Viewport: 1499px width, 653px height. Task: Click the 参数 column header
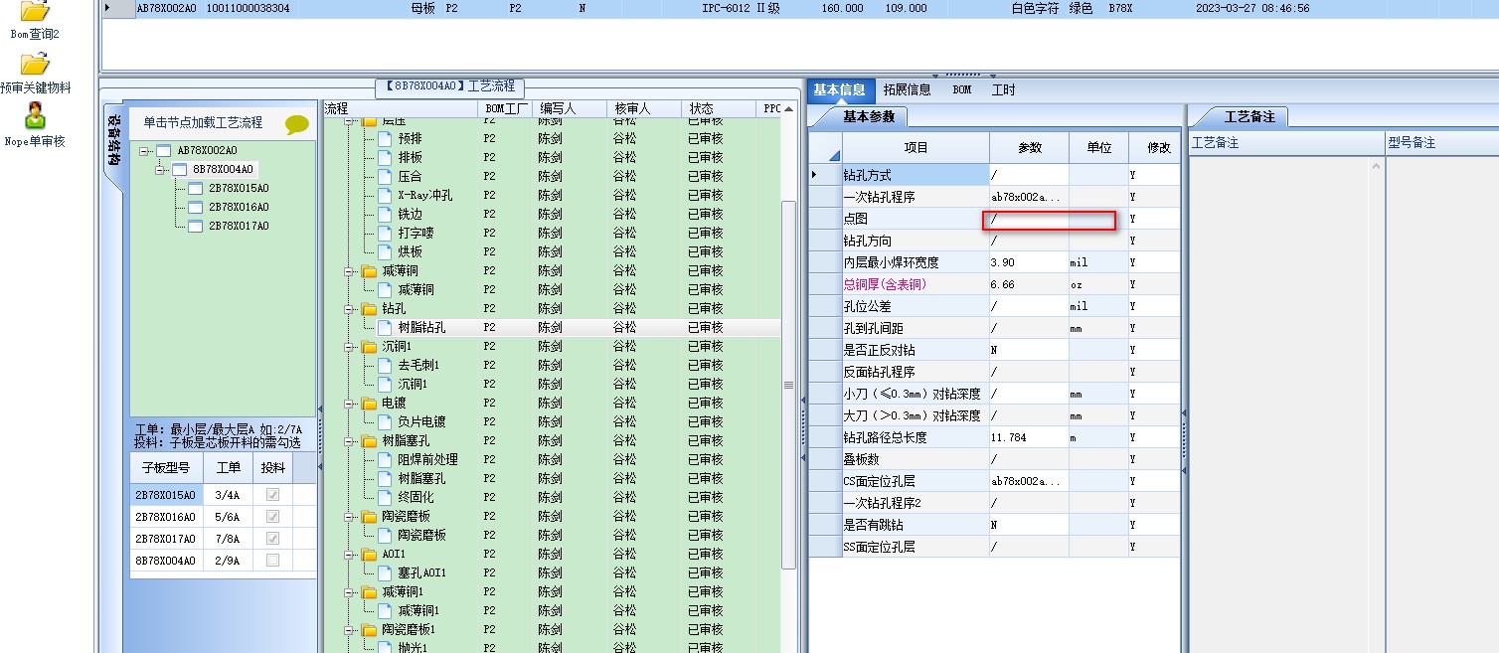[x=1030, y=147]
